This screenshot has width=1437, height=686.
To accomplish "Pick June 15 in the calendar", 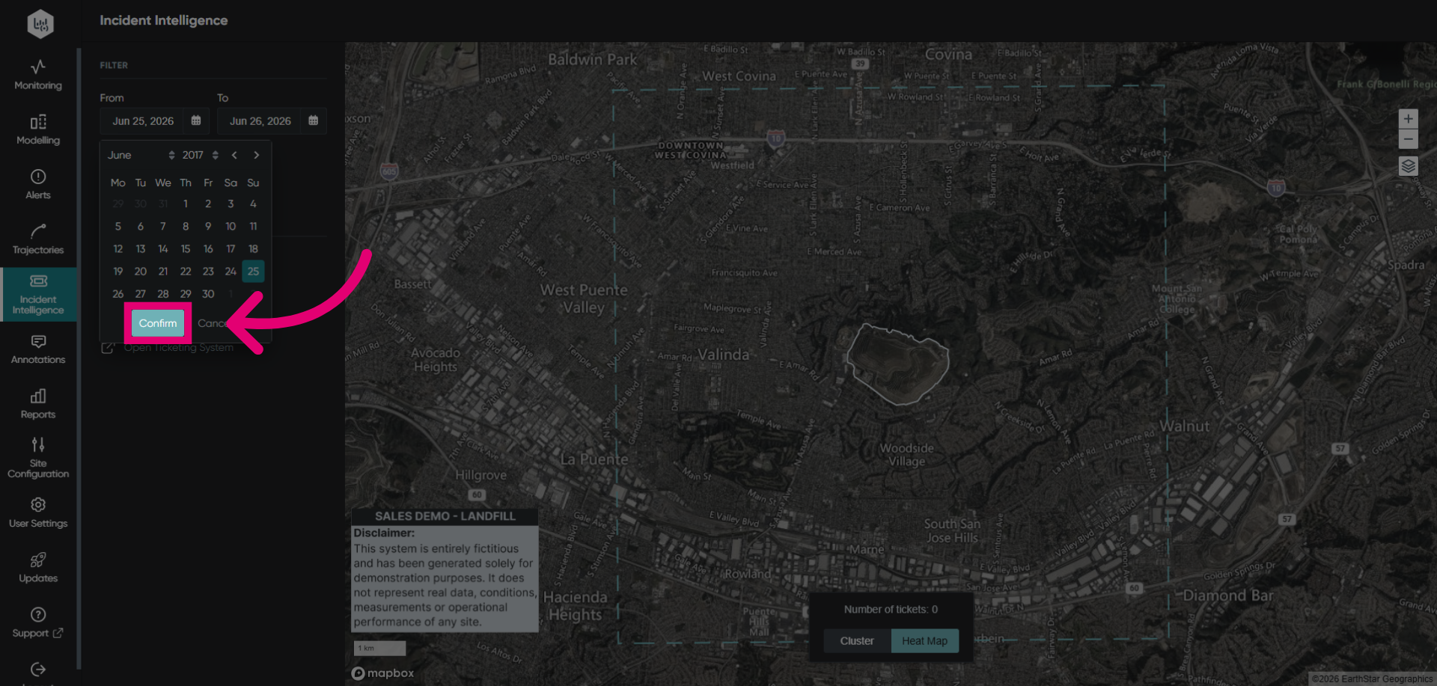I will point(186,249).
